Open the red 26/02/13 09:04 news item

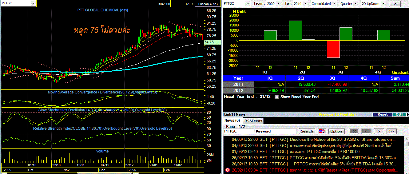[314, 170]
